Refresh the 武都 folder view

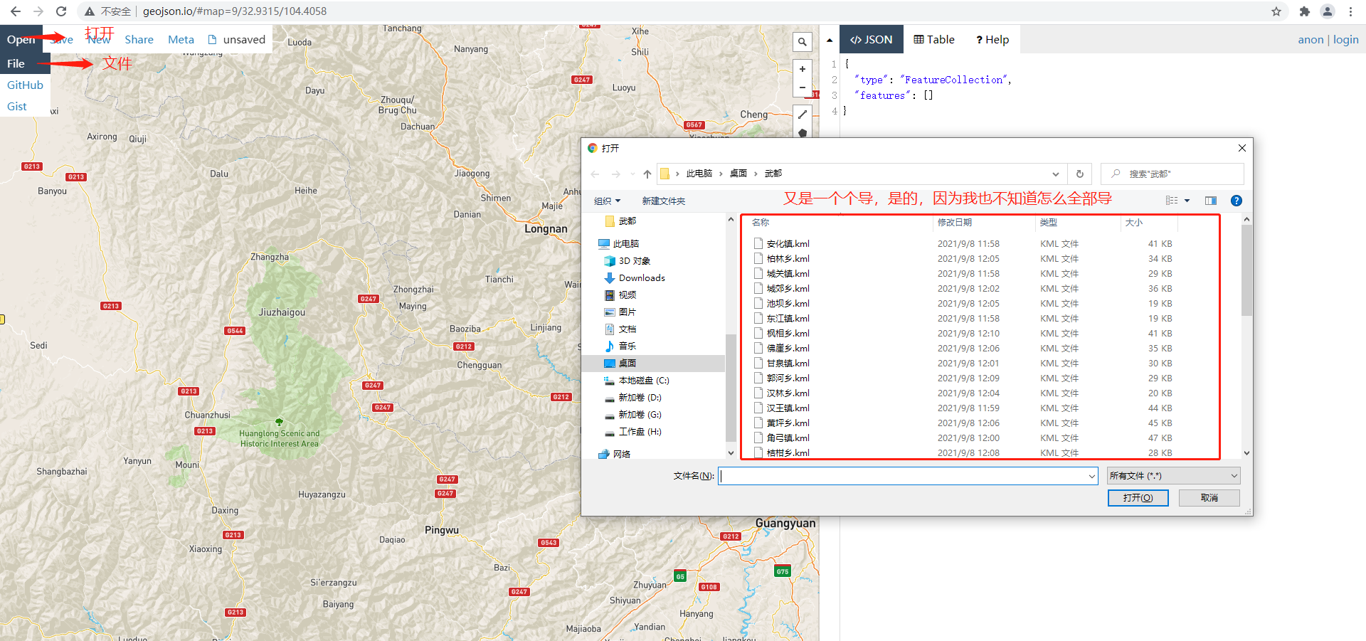1079,174
